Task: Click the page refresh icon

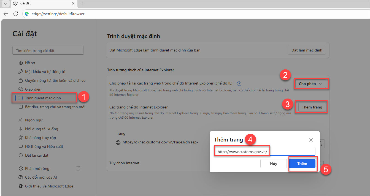Action: pyautogui.click(x=16, y=14)
